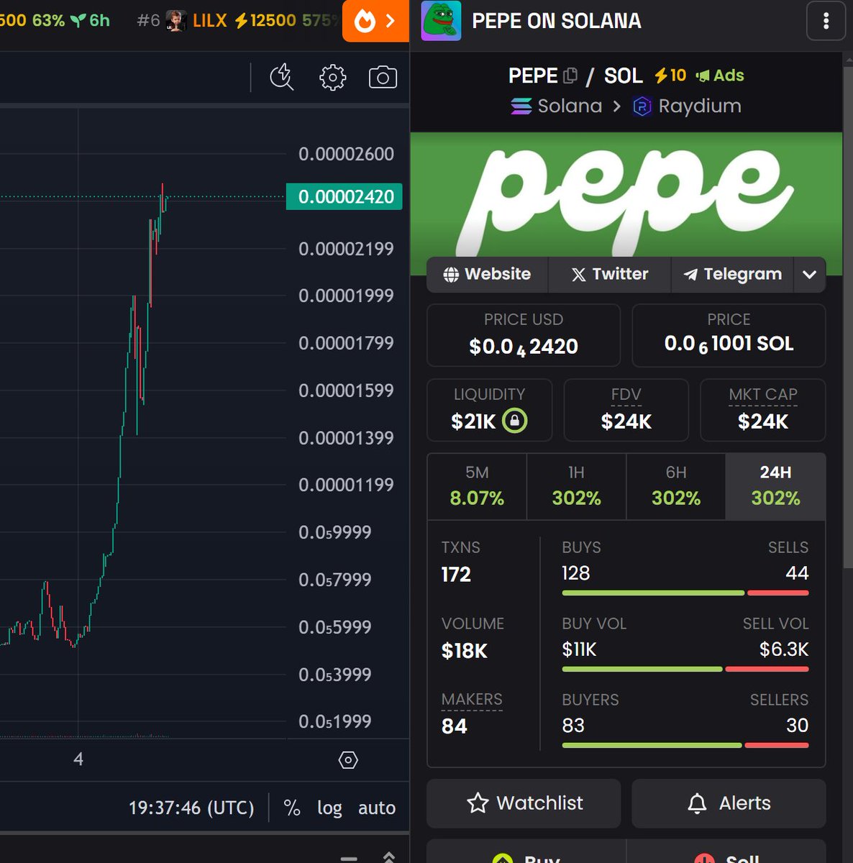Select the 1H timeframe tab
The height and width of the screenshot is (863, 853).
click(x=576, y=486)
